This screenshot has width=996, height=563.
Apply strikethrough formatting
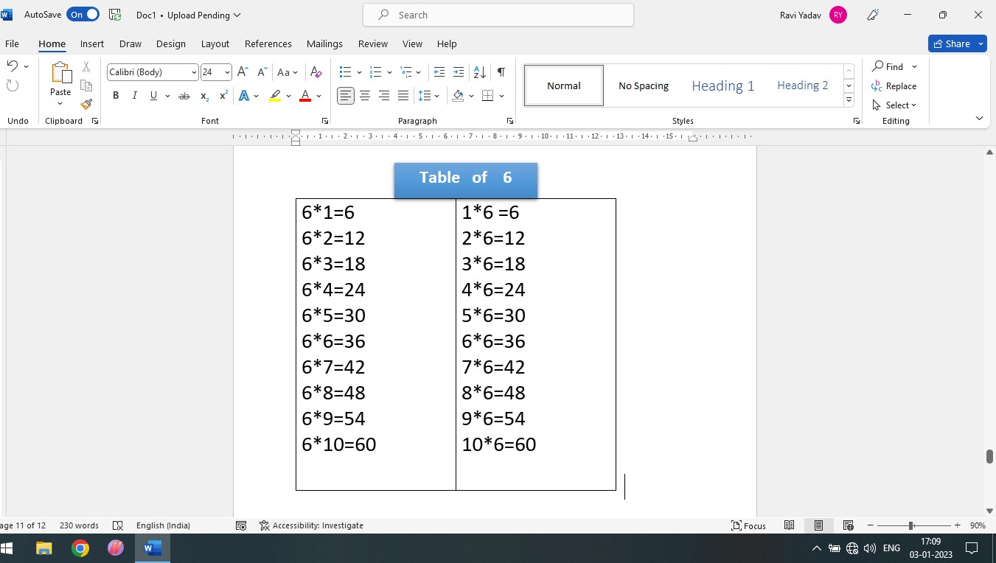184,96
